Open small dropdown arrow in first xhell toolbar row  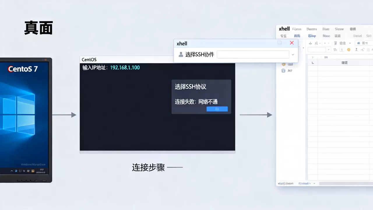tap(350, 43)
